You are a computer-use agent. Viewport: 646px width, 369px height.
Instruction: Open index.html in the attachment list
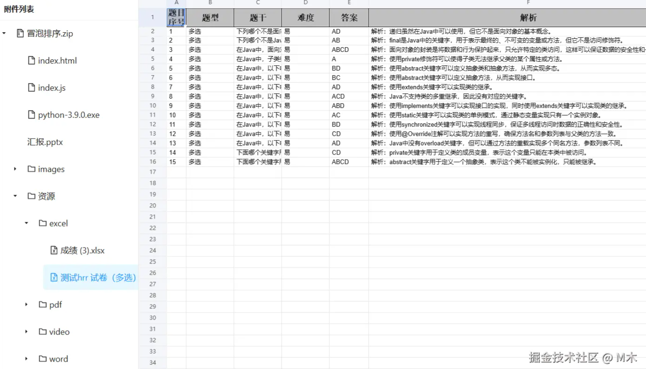point(58,61)
